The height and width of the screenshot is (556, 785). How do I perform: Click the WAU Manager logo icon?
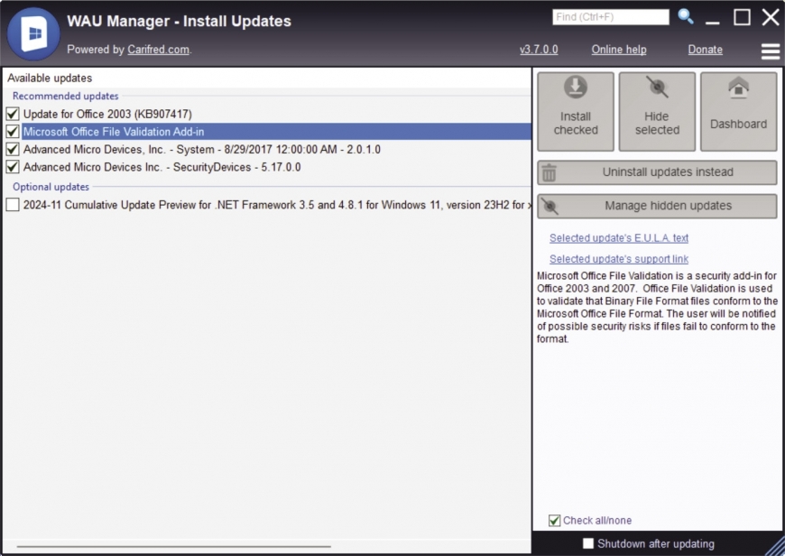(33, 33)
